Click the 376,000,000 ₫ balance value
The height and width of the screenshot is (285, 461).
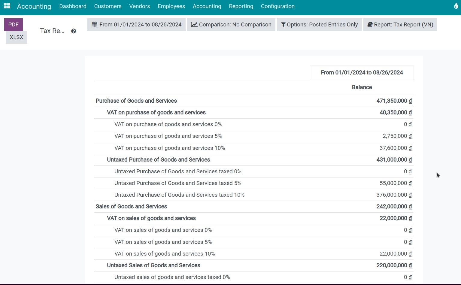394,195
